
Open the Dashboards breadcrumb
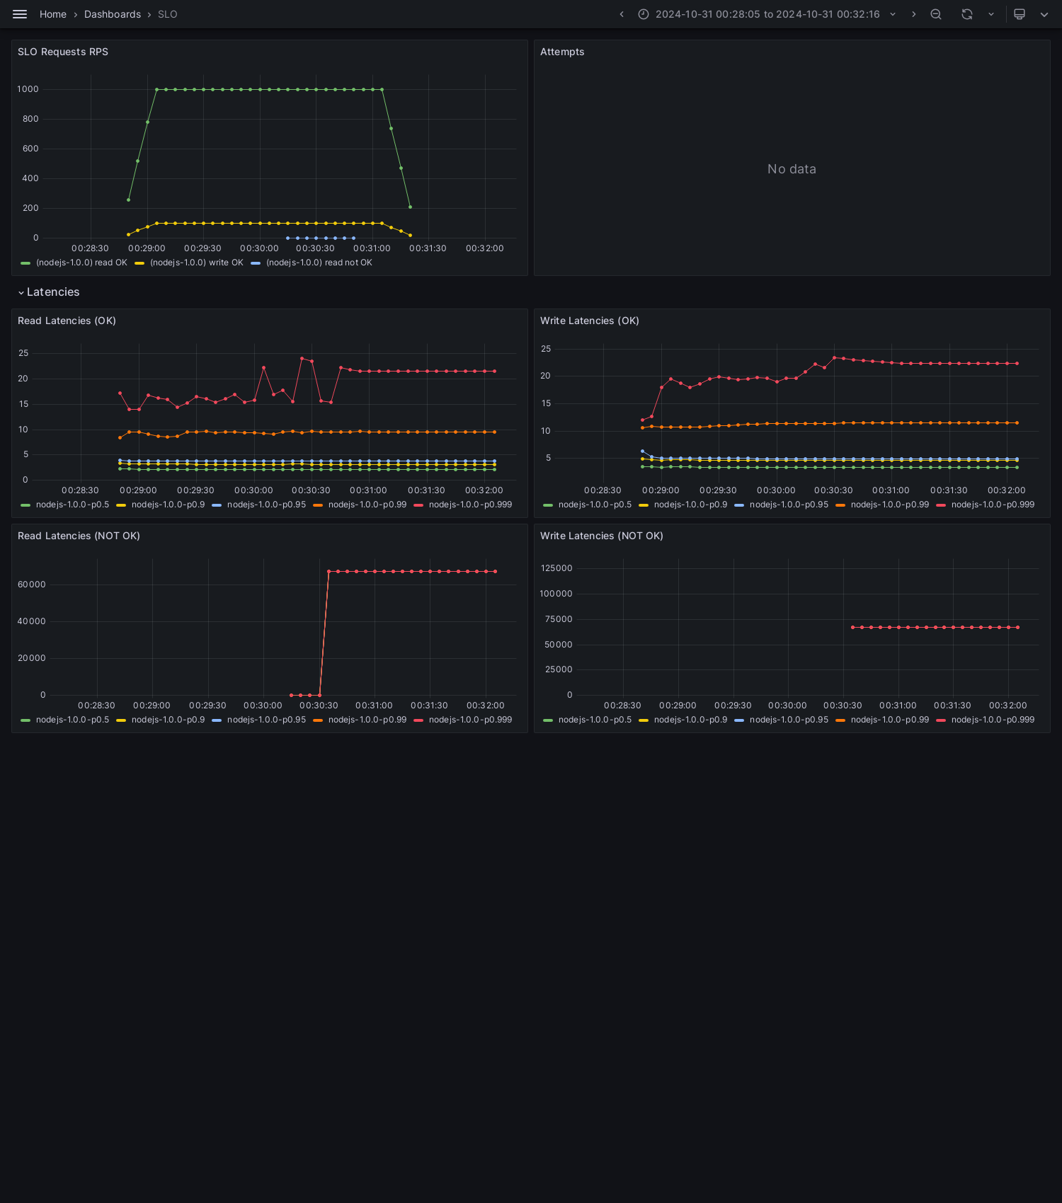pyautogui.click(x=113, y=14)
